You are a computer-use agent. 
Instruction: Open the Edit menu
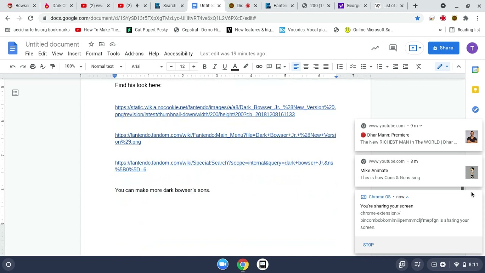click(42, 54)
